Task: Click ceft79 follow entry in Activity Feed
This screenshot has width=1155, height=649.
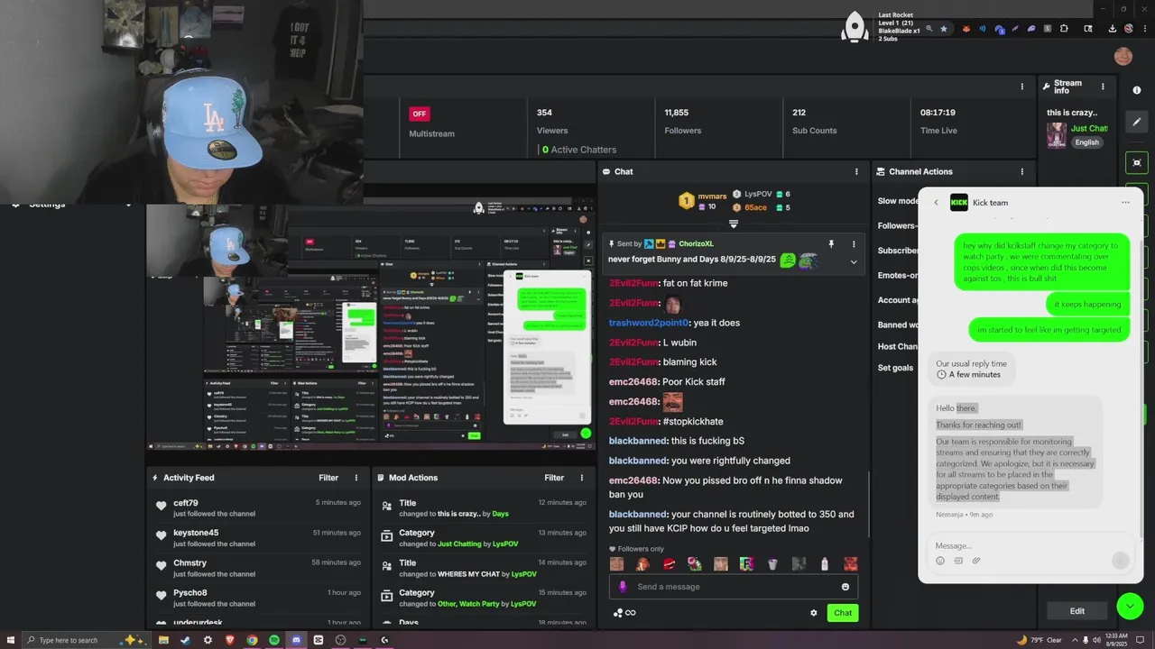Action: point(257,507)
